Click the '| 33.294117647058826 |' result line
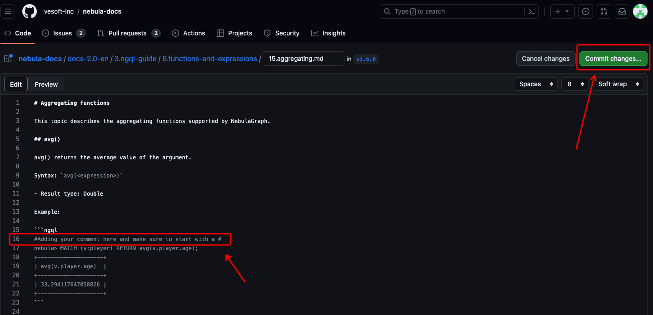 70,285
